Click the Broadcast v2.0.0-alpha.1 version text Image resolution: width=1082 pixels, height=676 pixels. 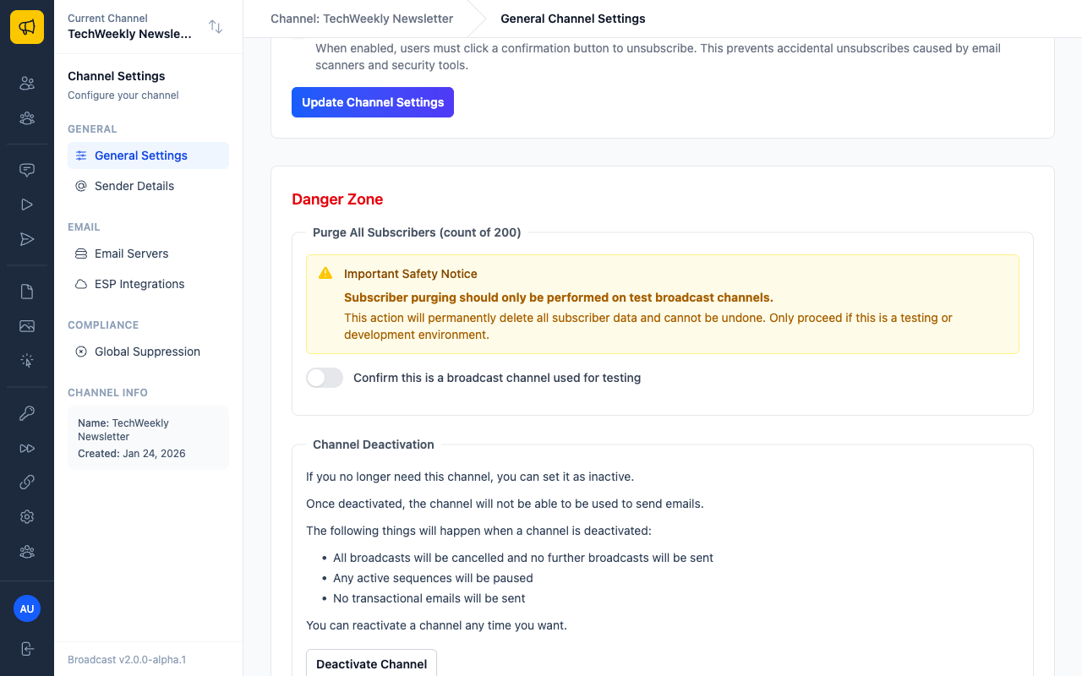127,659
